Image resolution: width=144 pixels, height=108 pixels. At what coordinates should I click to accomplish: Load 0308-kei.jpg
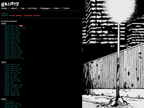point(9,89)
